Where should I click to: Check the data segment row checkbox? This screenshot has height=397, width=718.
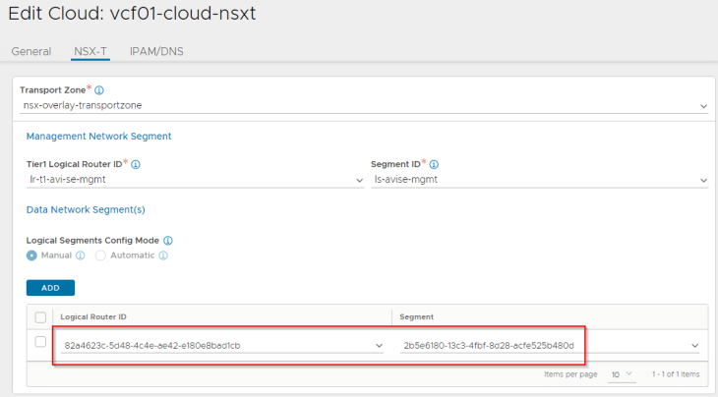(x=40, y=342)
